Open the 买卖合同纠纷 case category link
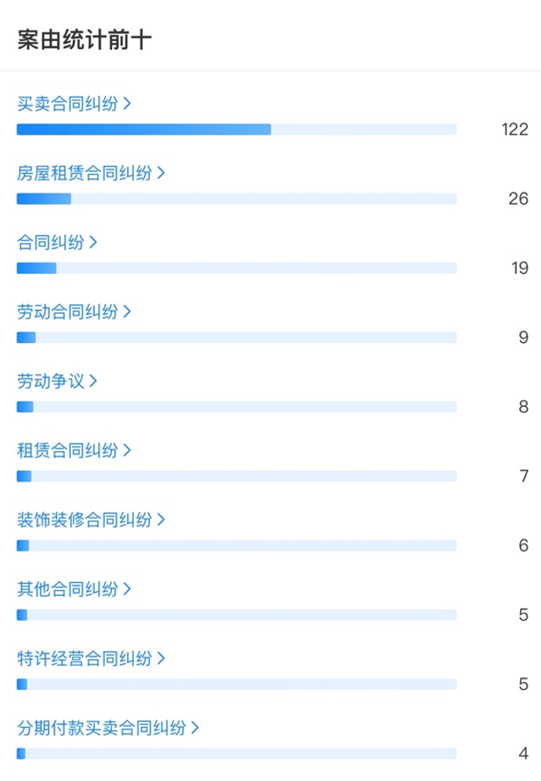The image size is (541, 781). tap(68, 104)
